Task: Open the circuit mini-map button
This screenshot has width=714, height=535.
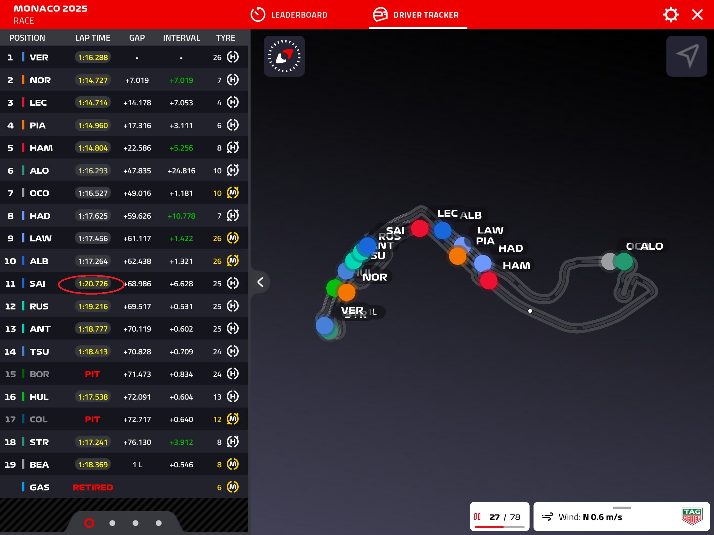Action: pos(284,56)
